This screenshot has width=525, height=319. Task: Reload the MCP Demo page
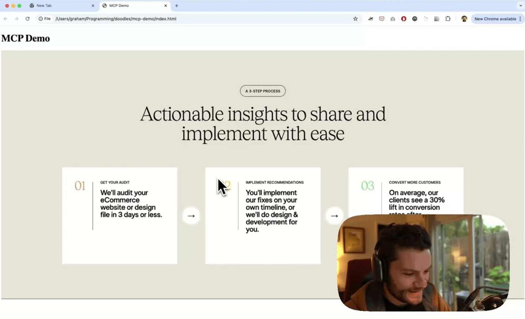click(27, 19)
